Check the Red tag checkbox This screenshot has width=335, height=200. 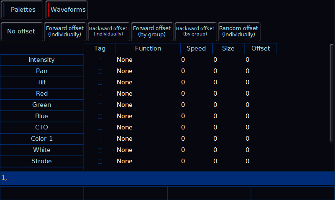100,94
